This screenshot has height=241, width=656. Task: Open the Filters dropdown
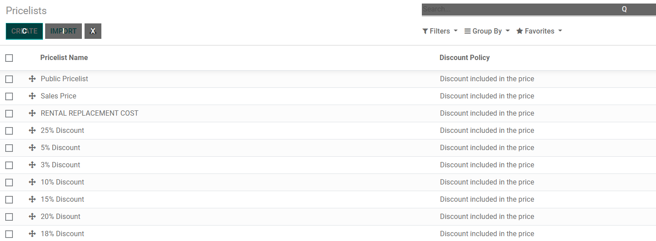(x=440, y=31)
